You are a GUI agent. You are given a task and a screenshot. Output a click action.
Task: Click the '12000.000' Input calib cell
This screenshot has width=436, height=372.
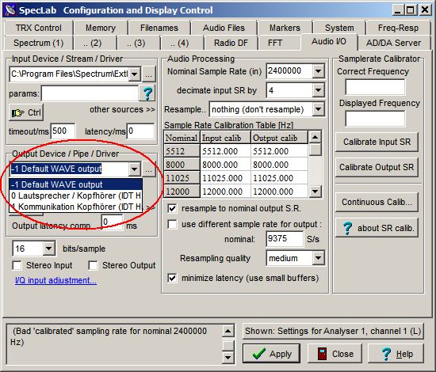click(x=225, y=192)
